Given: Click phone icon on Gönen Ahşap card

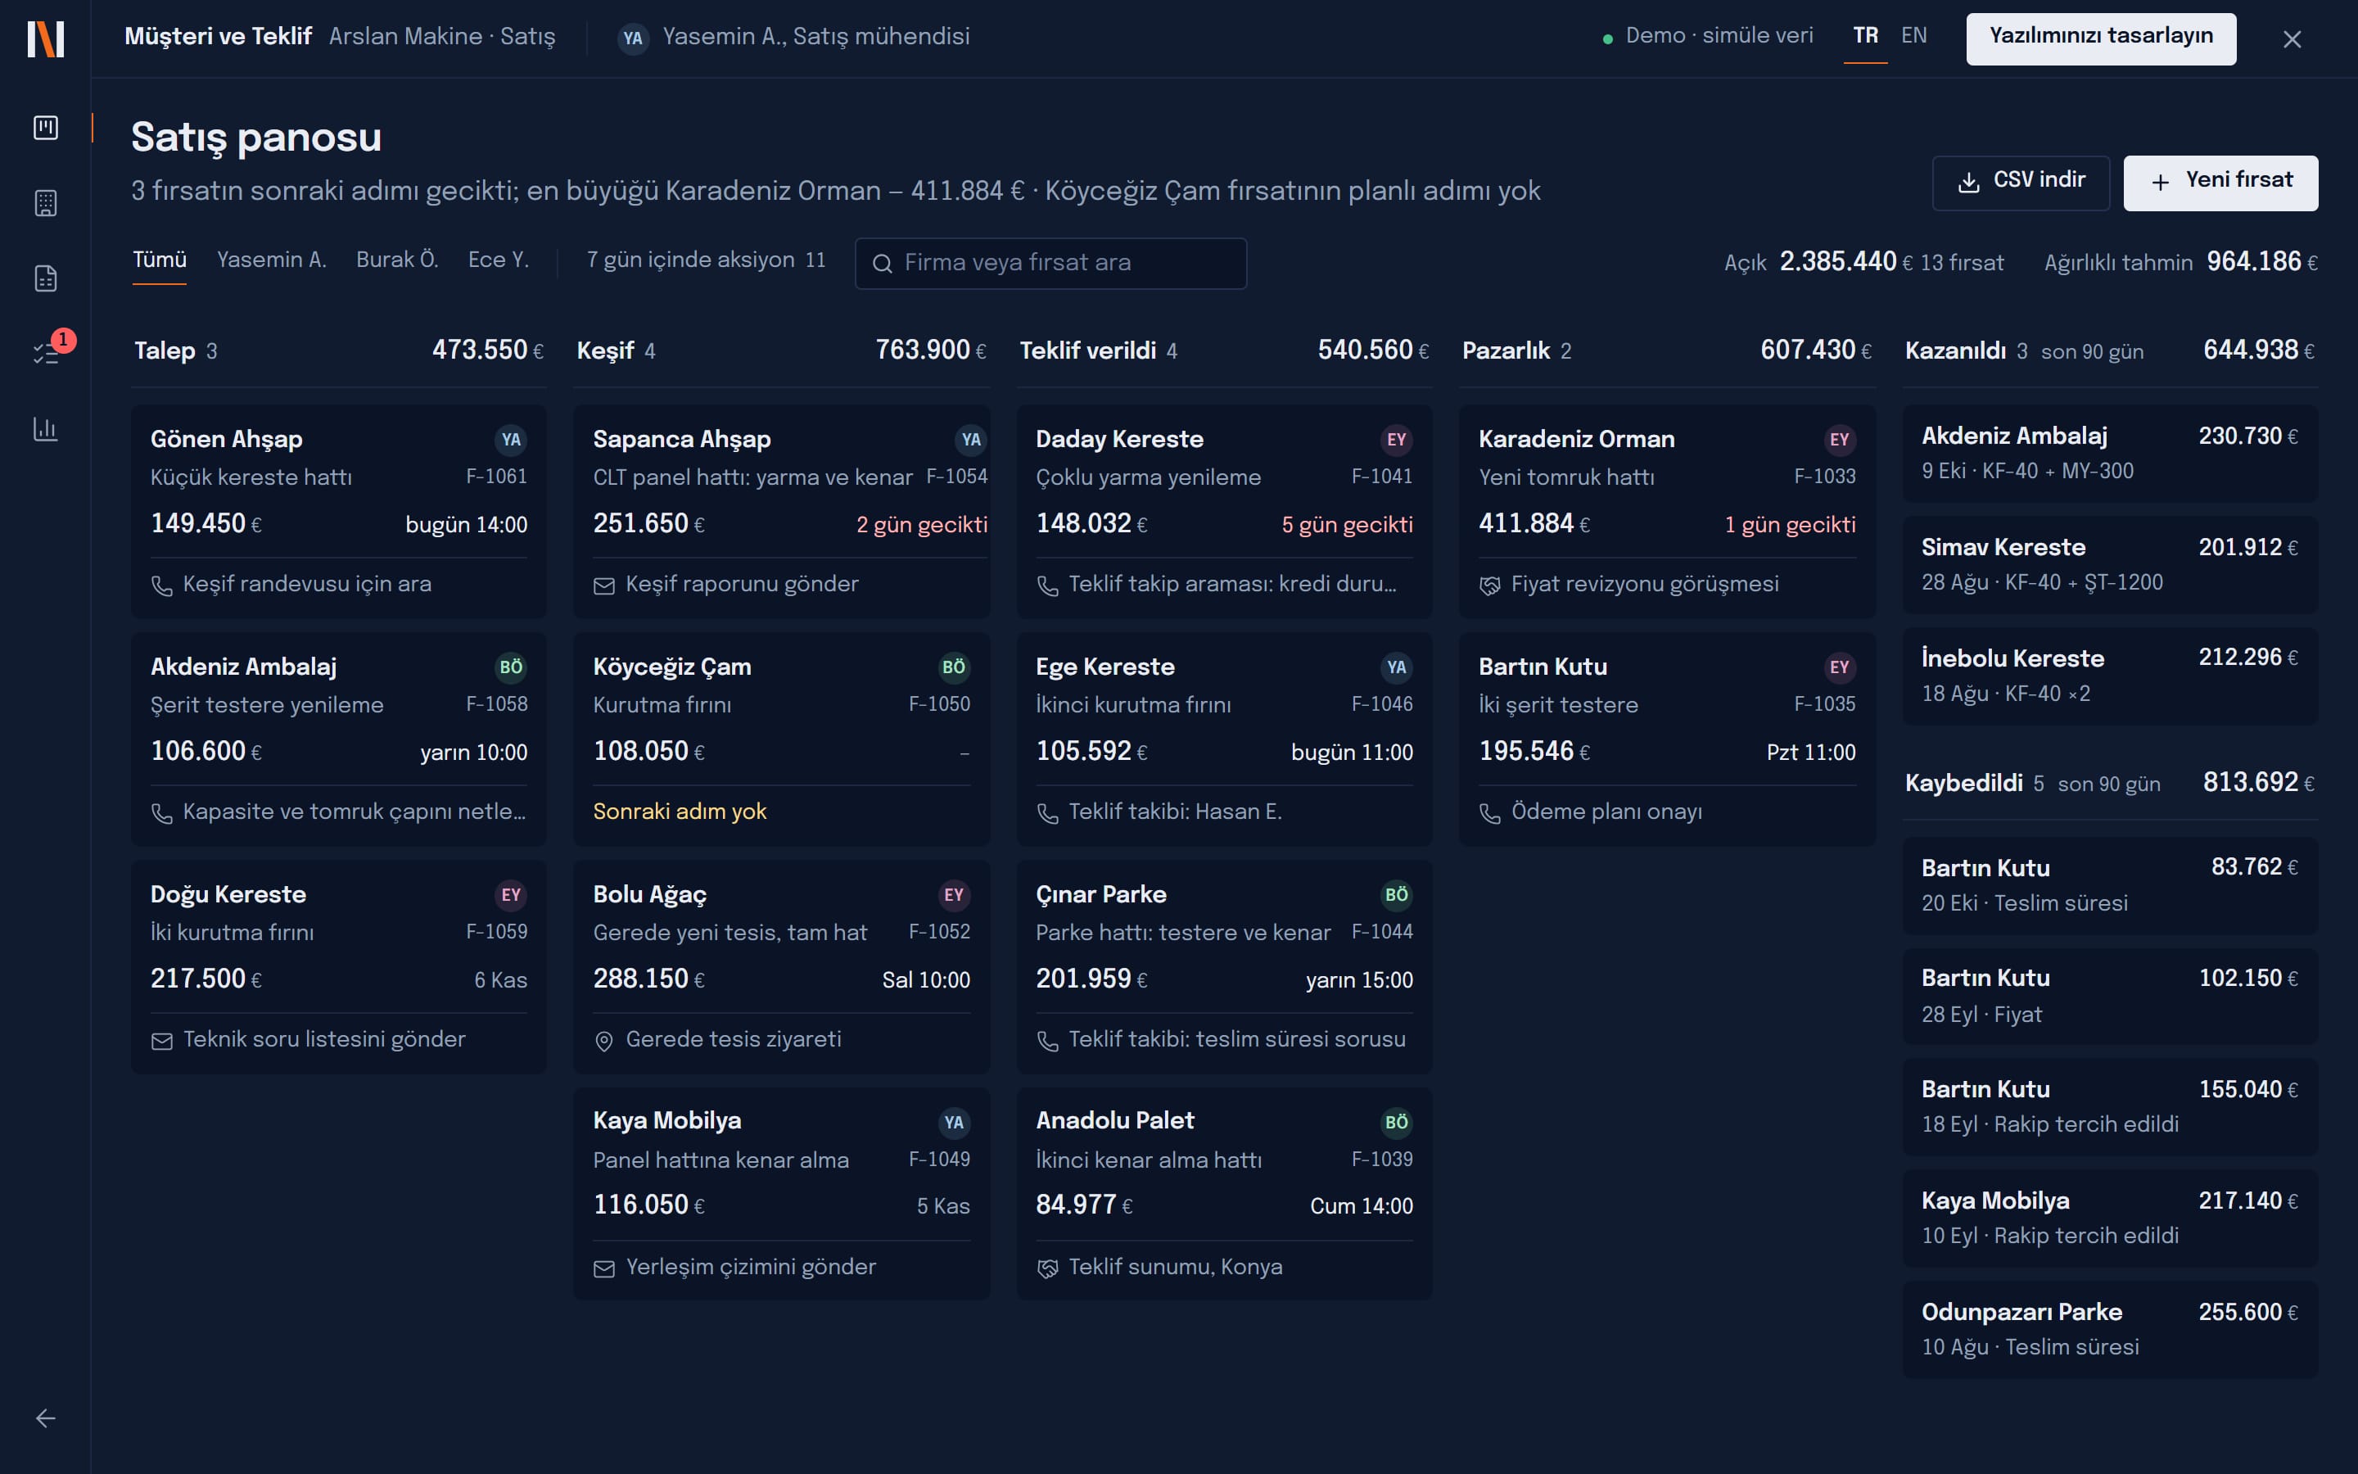Looking at the screenshot, I should point(162,585).
